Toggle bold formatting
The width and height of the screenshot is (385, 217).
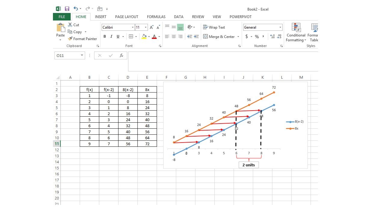pos(105,36)
